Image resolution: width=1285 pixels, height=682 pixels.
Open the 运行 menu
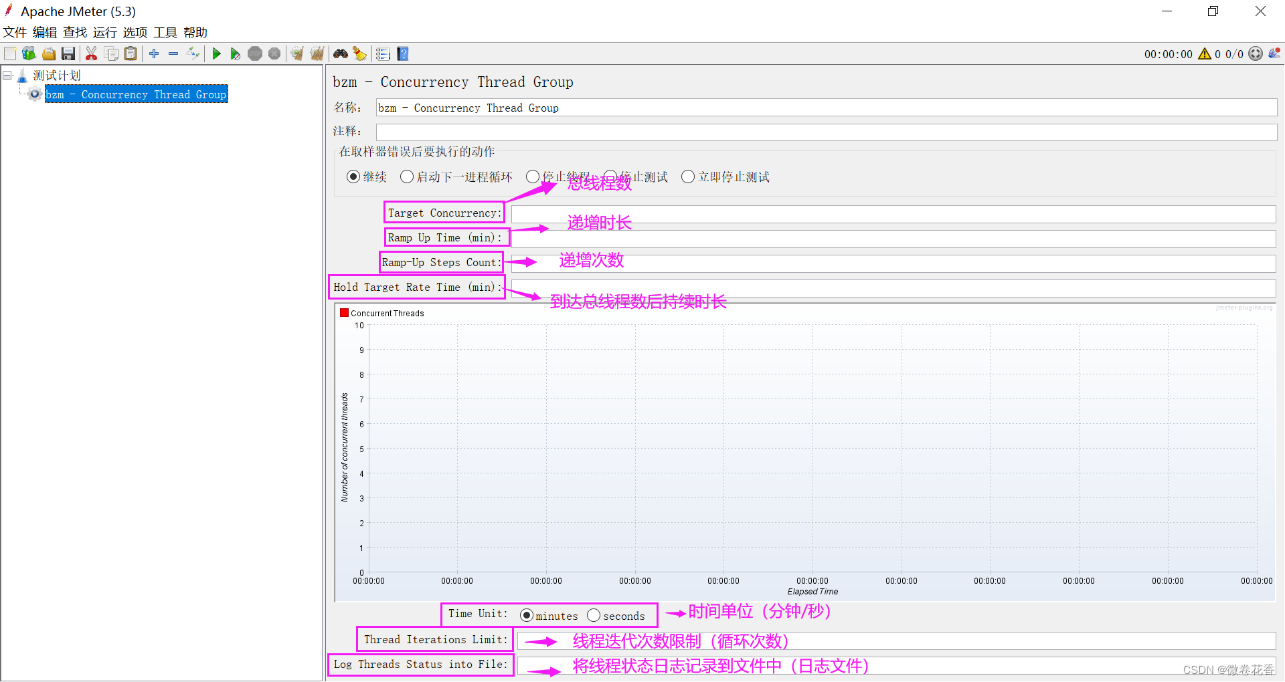105,32
